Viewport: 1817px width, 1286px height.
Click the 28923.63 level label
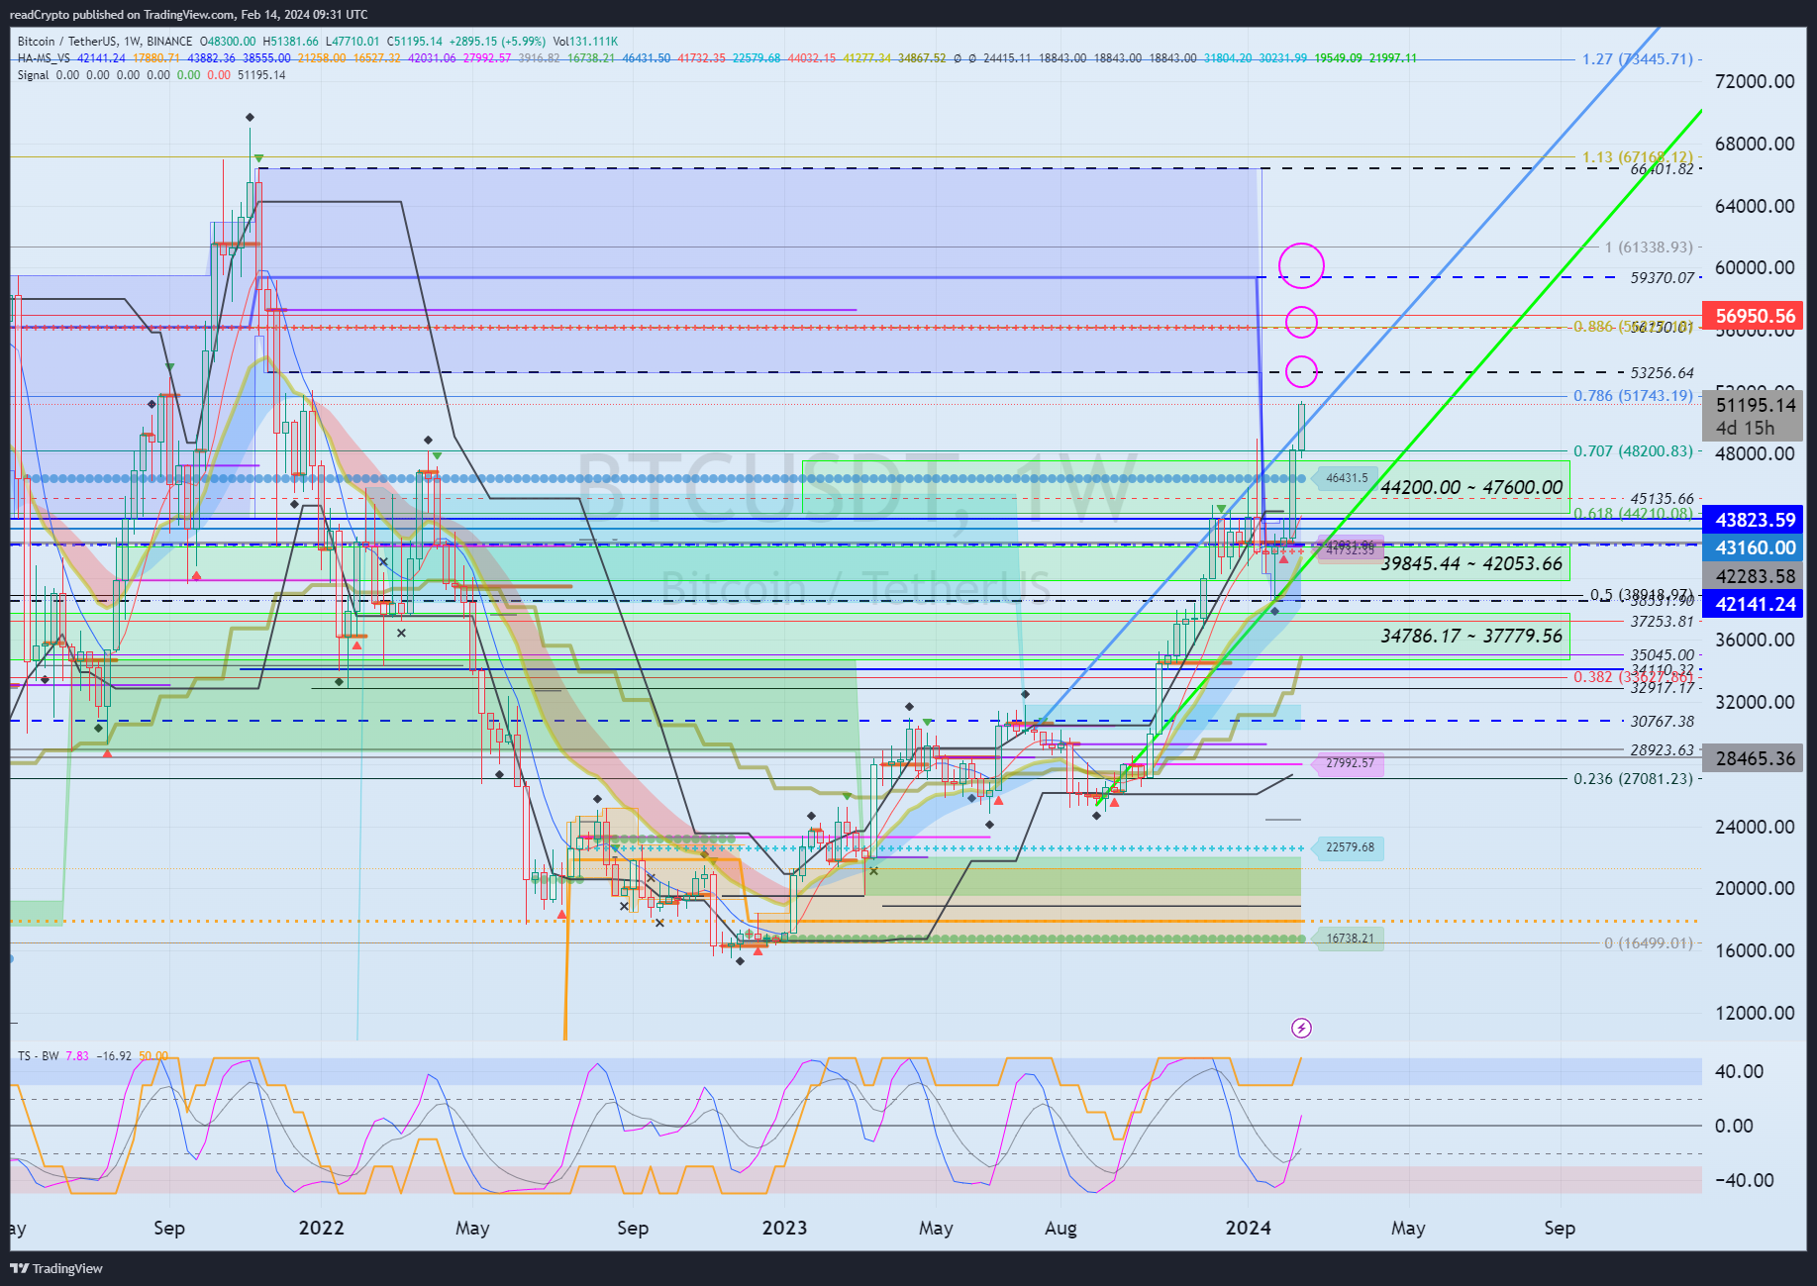click(x=1663, y=750)
